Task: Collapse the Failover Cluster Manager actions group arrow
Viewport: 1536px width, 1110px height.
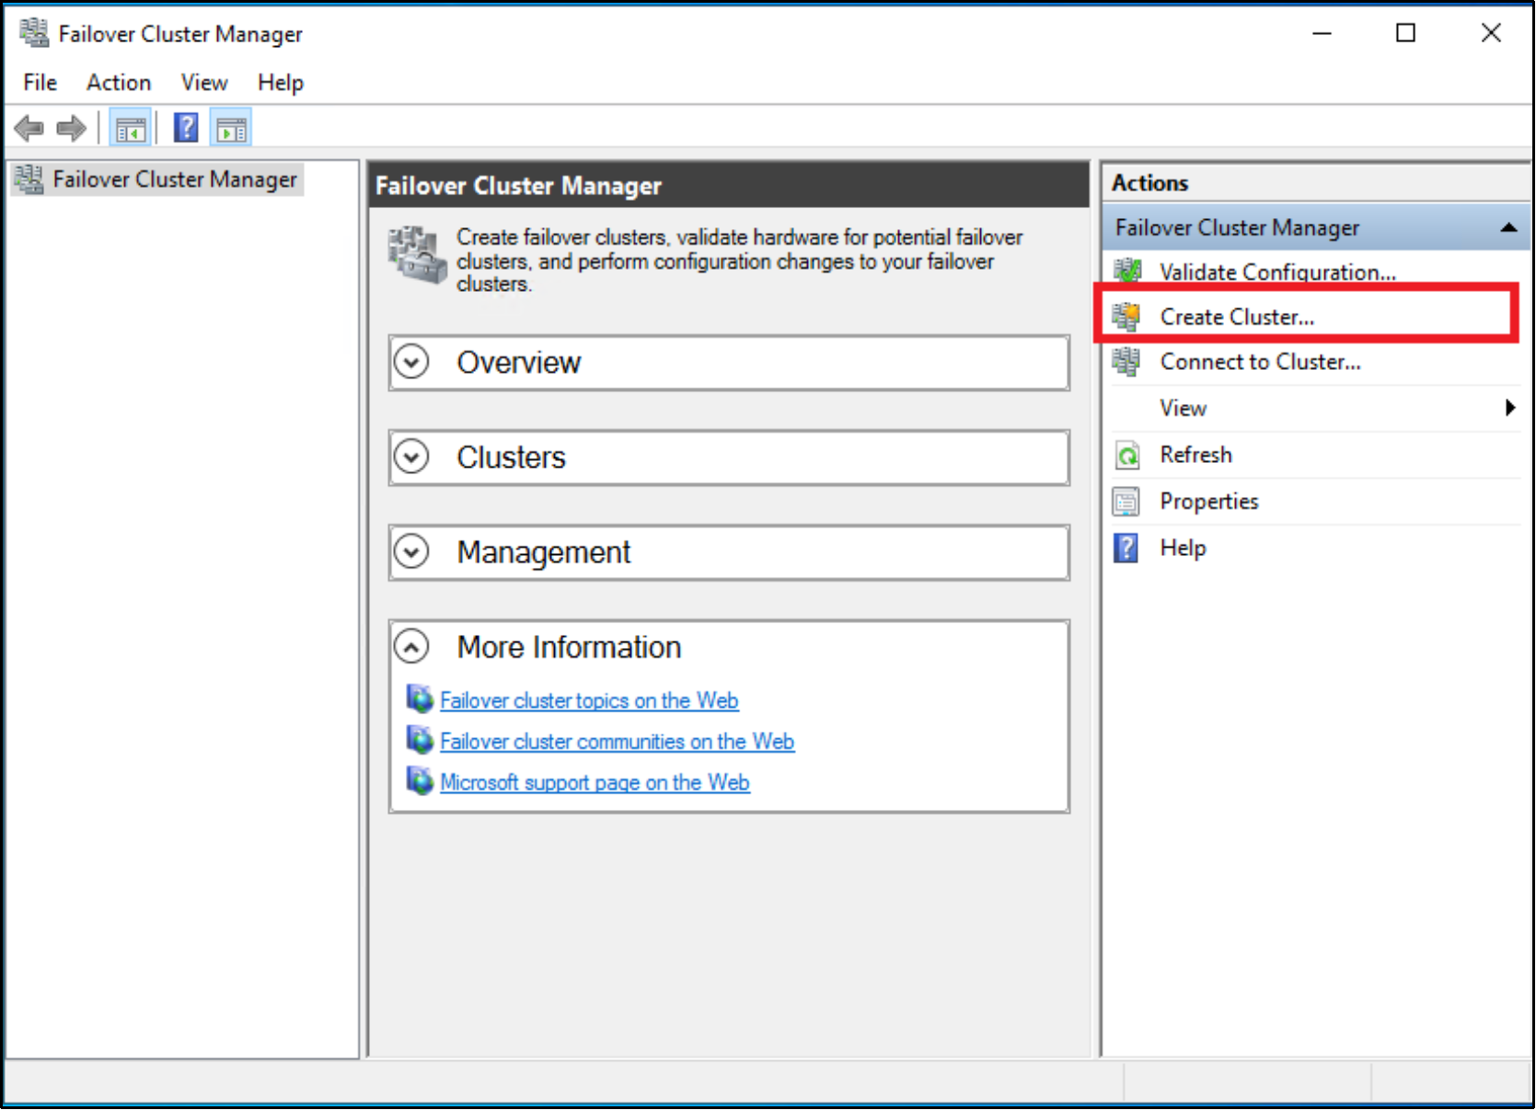Action: (x=1508, y=227)
